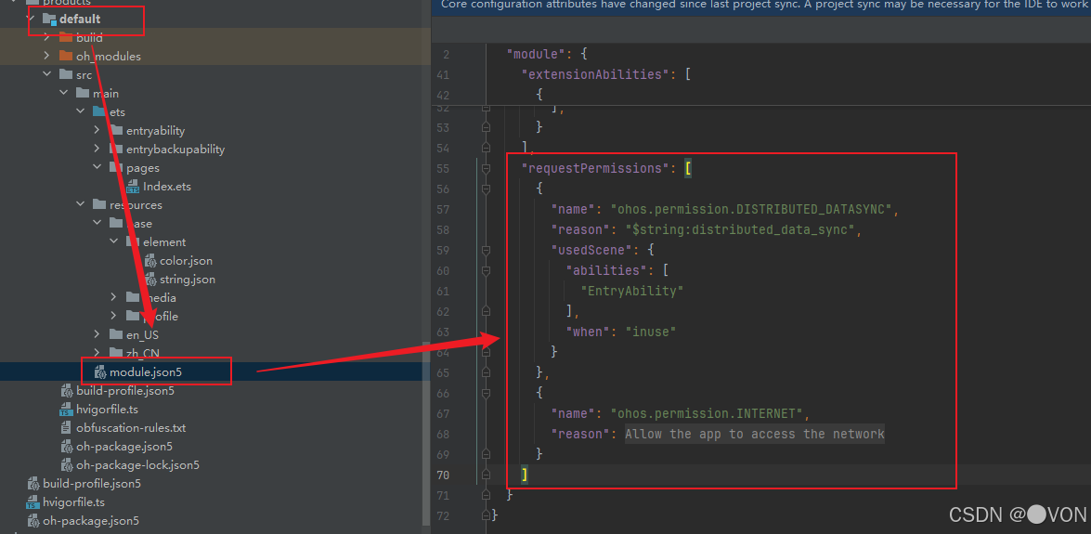Click the project tree vertical scrollbar
This screenshot has width=1091, height=534.
click(x=426, y=433)
